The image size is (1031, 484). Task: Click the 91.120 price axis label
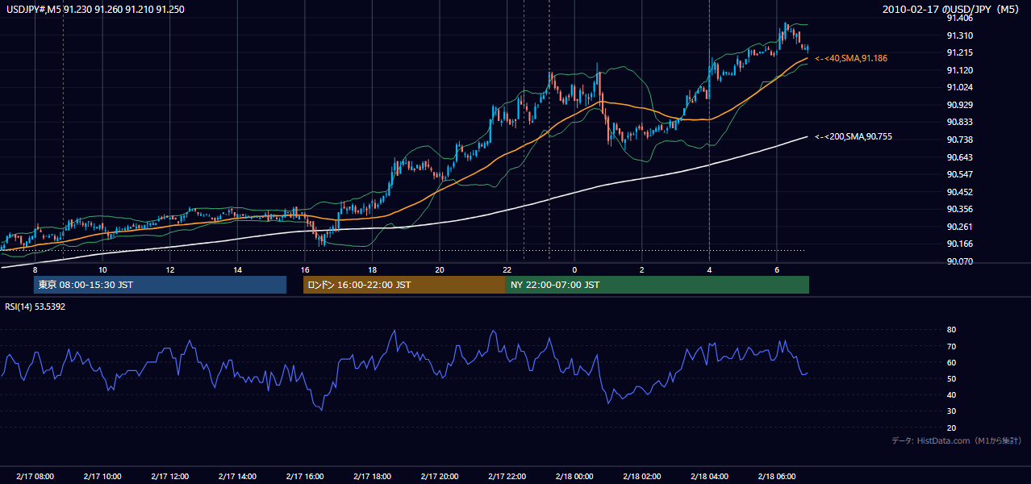[960, 70]
